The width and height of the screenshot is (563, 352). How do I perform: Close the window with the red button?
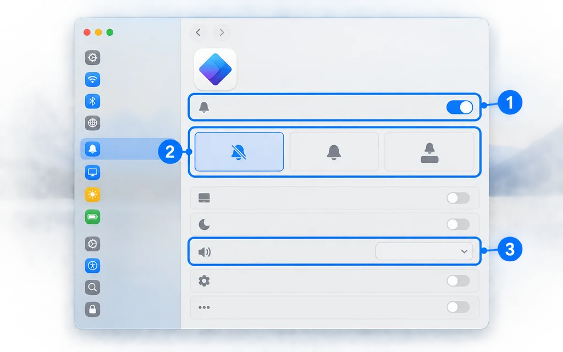pyautogui.click(x=87, y=32)
